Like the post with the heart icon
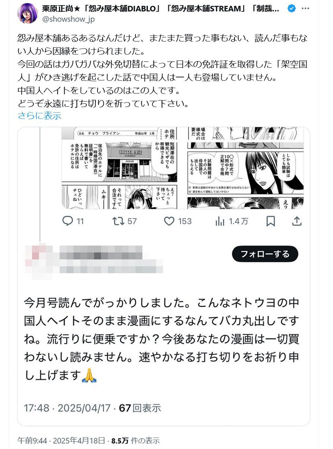 pos(169,221)
